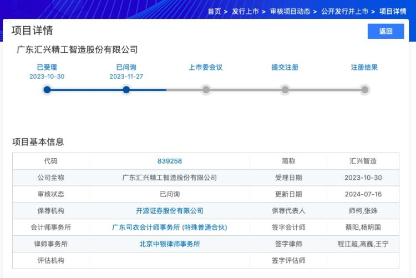Open 首页 in breadcrumb navigation
Image resolution: width=416 pixels, height=278 pixels.
pos(214,12)
